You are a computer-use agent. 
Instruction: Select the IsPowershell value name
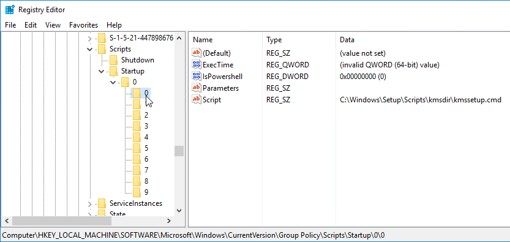222,77
